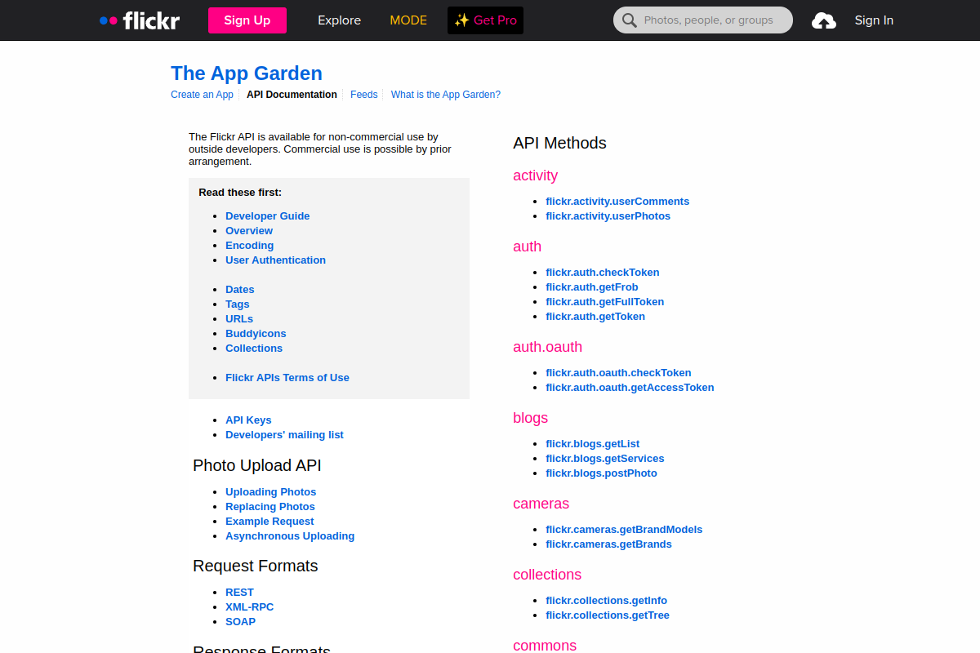Open the Example Request link
Image resolution: width=980 pixels, height=653 pixels.
[x=269, y=522]
